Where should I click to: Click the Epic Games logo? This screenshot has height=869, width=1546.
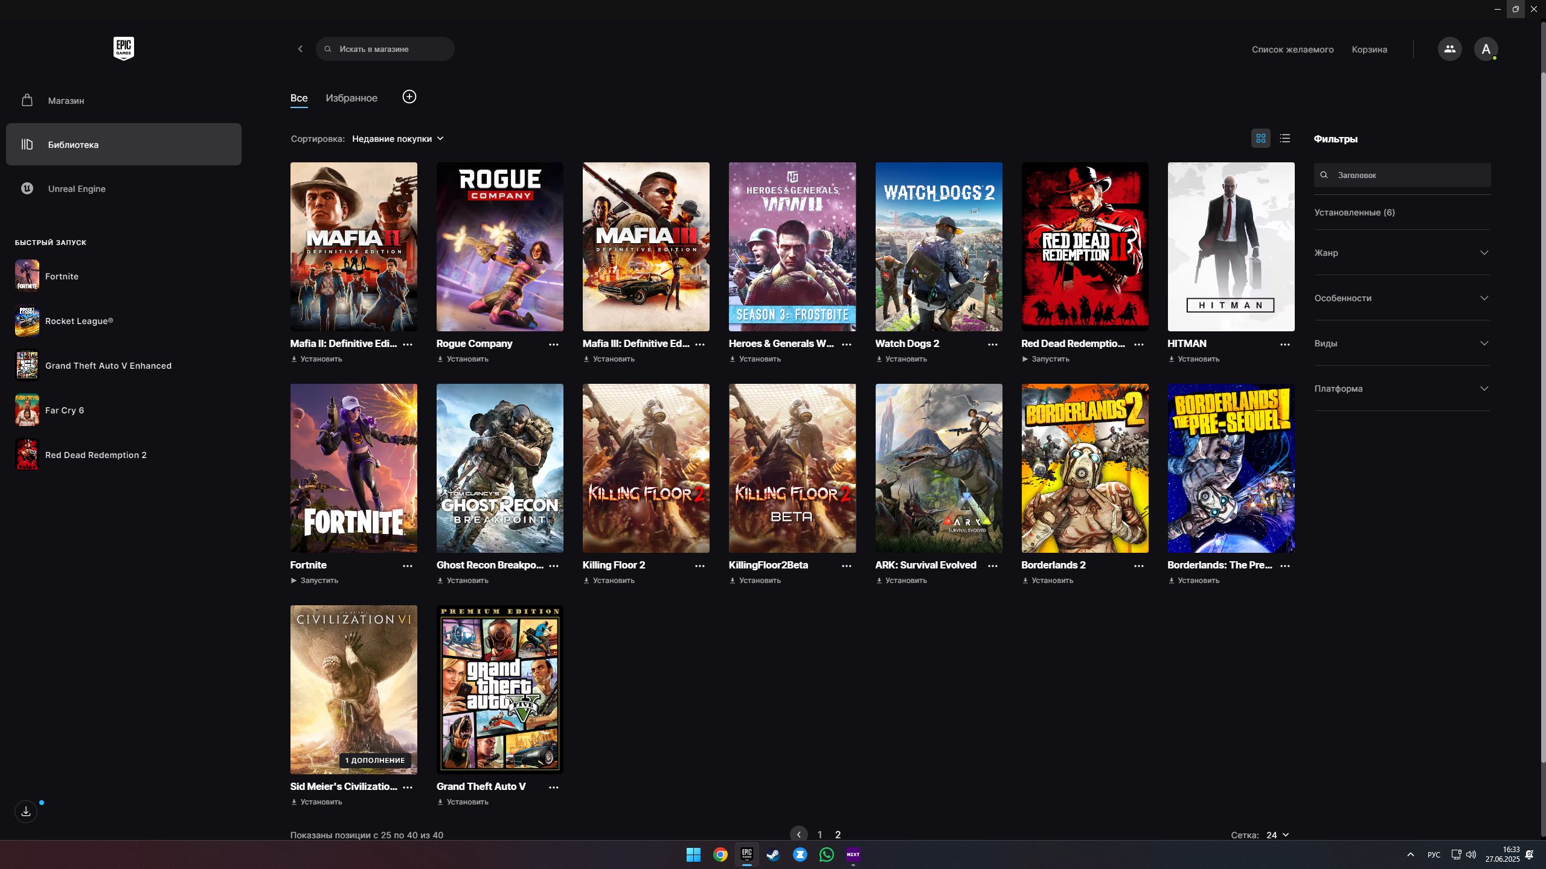point(124,48)
